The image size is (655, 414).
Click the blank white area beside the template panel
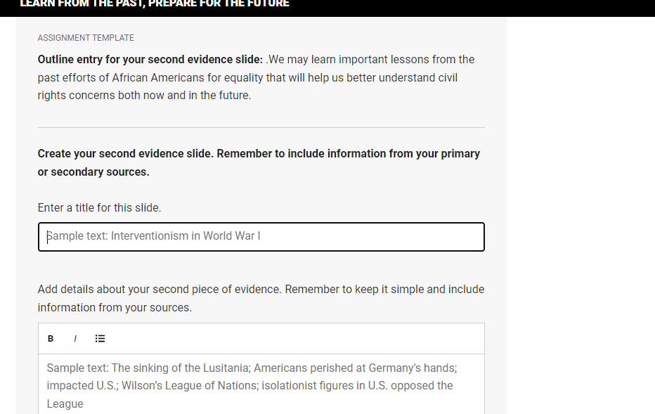[581, 209]
